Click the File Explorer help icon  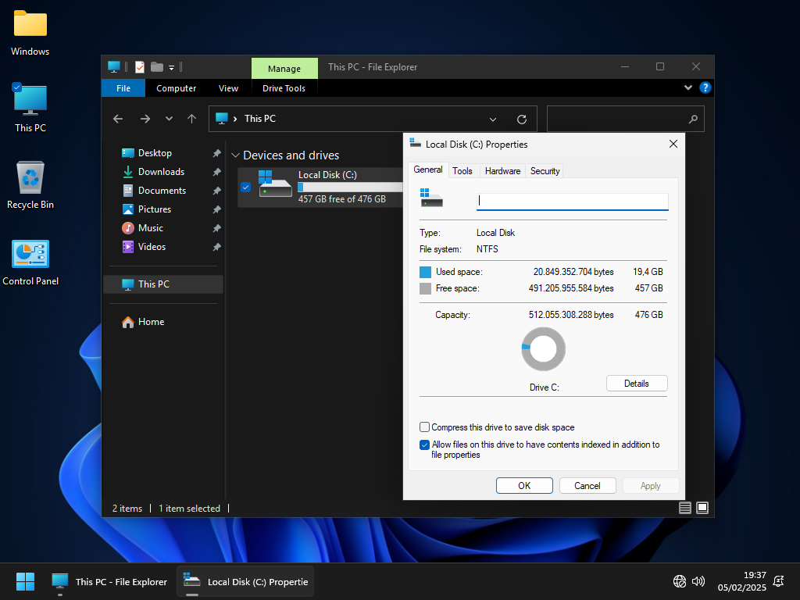(x=705, y=87)
